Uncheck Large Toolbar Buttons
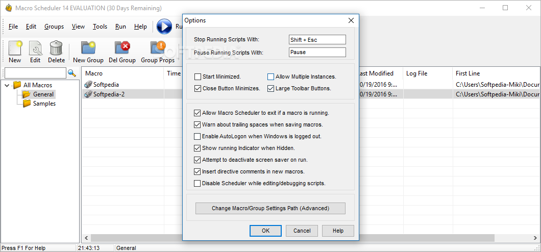This screenshot has width=541, height=252. [271, 88]
